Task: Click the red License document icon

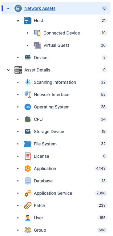Action: click(28, 156)
